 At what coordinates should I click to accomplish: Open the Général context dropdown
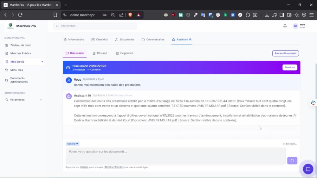73,144
